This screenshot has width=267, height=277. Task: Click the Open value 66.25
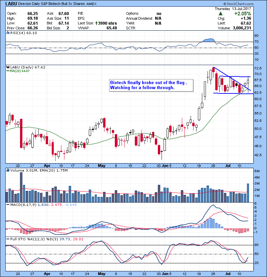pos(33,14)
